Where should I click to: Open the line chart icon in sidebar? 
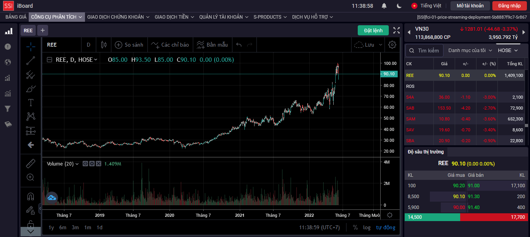click(8, 93)
